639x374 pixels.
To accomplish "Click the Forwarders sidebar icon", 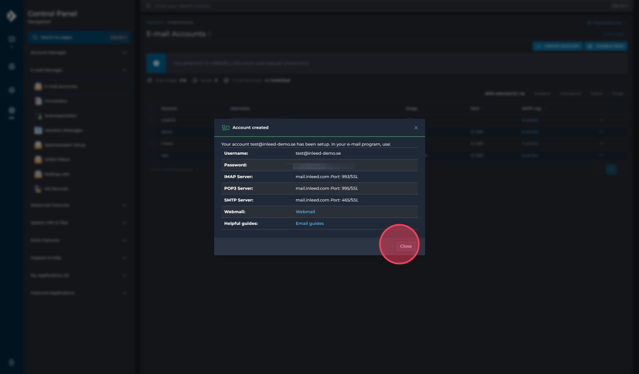I will [x=38, y=101].
